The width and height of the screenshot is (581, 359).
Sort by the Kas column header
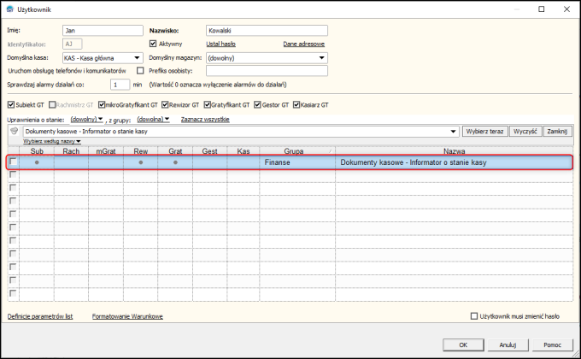click(244, 151)
